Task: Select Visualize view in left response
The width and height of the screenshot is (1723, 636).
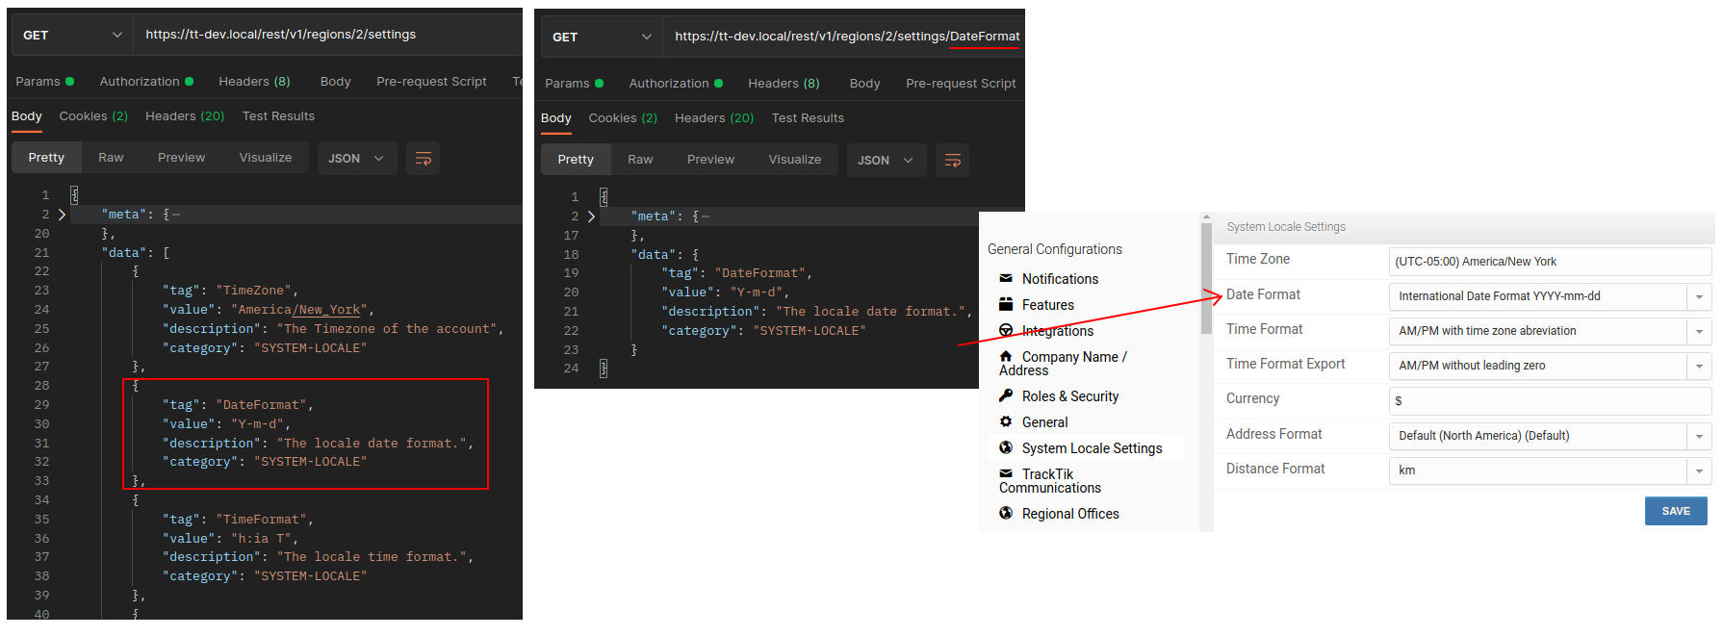Action: click(266, 158)
